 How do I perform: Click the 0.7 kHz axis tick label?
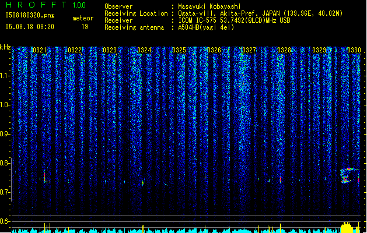[x=5, y=192]
